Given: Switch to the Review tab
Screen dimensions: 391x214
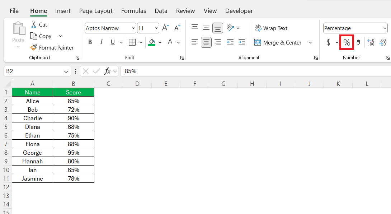Looking at the screenshot, I should coord(185,11).
